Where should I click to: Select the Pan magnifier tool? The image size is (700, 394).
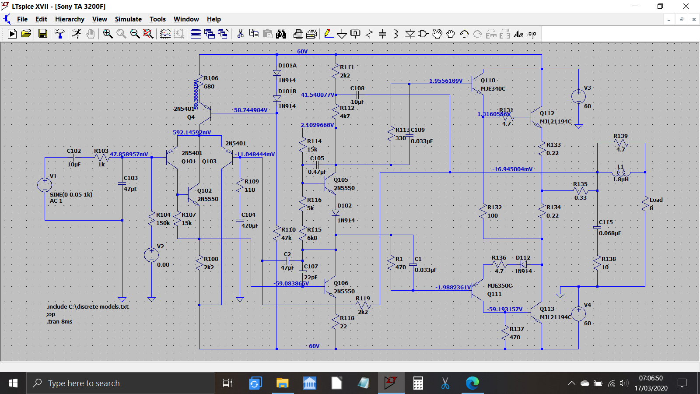121,34
